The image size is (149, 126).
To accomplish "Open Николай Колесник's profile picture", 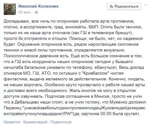I will pyautogui.click(x=10, y=9).
